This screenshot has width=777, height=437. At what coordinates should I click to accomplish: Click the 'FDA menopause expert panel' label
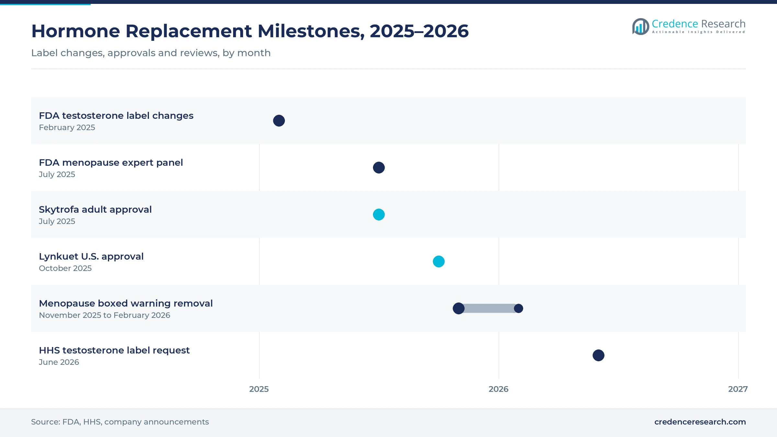point(111,162)
